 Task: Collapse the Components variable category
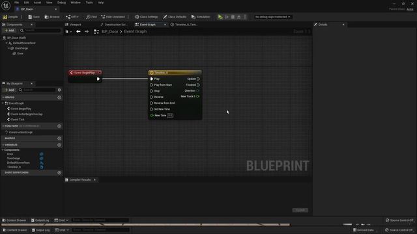[x=3, y=150]
